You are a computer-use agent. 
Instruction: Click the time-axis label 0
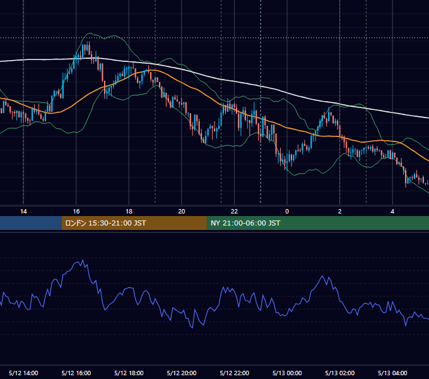[x=287, y=212]
